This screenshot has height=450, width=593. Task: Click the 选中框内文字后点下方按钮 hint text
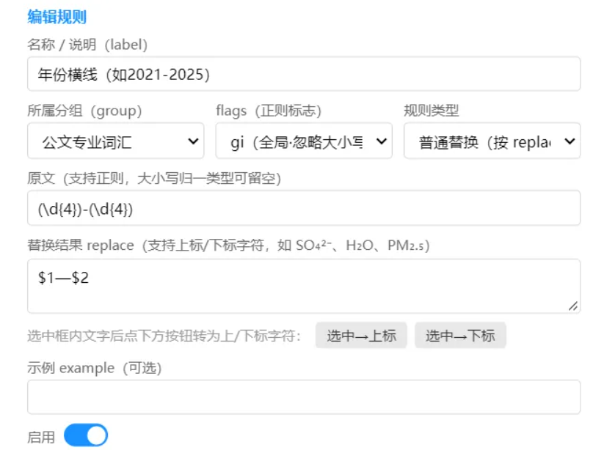click(x=164, y=336)
